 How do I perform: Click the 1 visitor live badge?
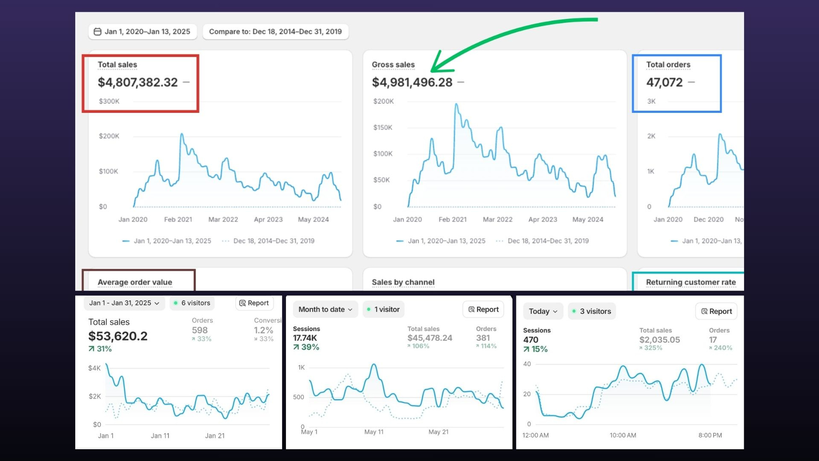pyautogui.click(x=383, y=309)
